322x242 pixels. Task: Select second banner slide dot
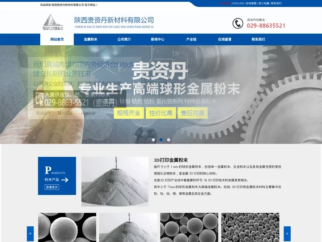coord(161,140)
